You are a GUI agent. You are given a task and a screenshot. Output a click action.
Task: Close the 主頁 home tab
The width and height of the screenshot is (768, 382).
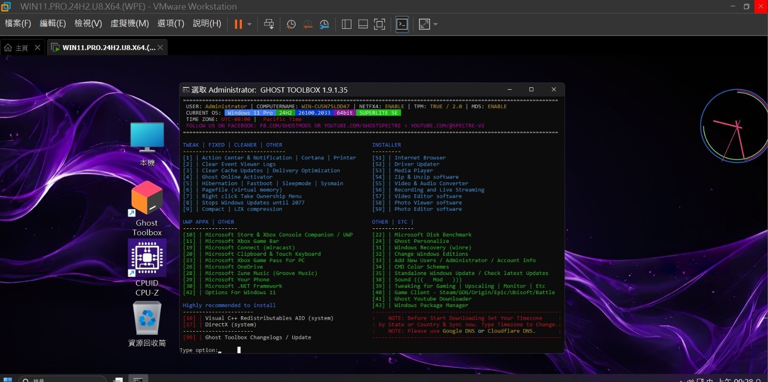tap(37, 48)
